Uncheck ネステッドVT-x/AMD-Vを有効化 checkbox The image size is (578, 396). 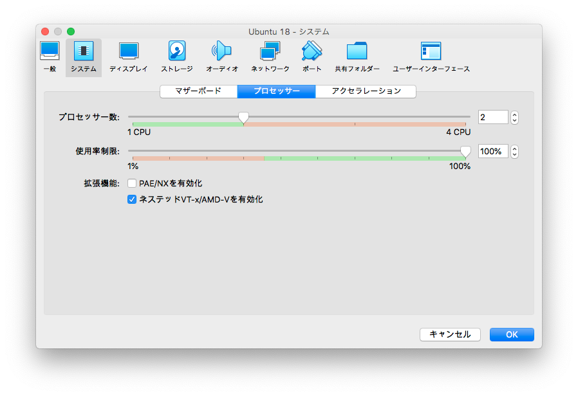pos(132,199)
